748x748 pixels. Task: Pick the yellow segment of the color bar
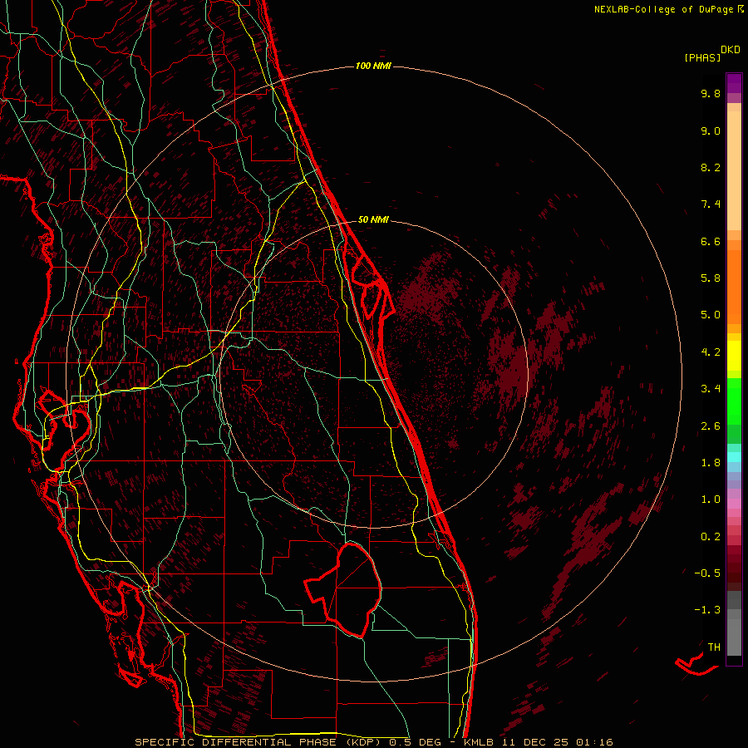(734, 356)
